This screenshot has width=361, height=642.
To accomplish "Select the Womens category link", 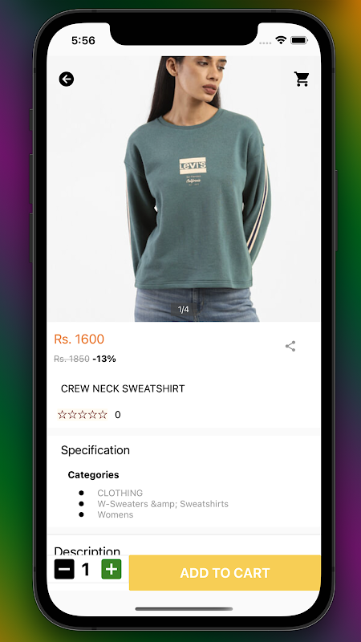I will coord(115,514).
